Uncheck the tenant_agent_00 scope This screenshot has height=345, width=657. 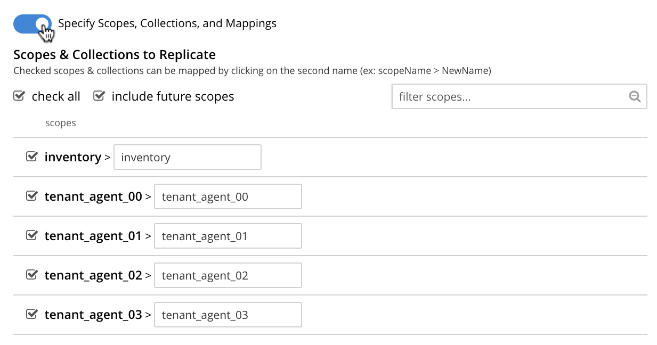pyautogui.click(x=32, y=195)
